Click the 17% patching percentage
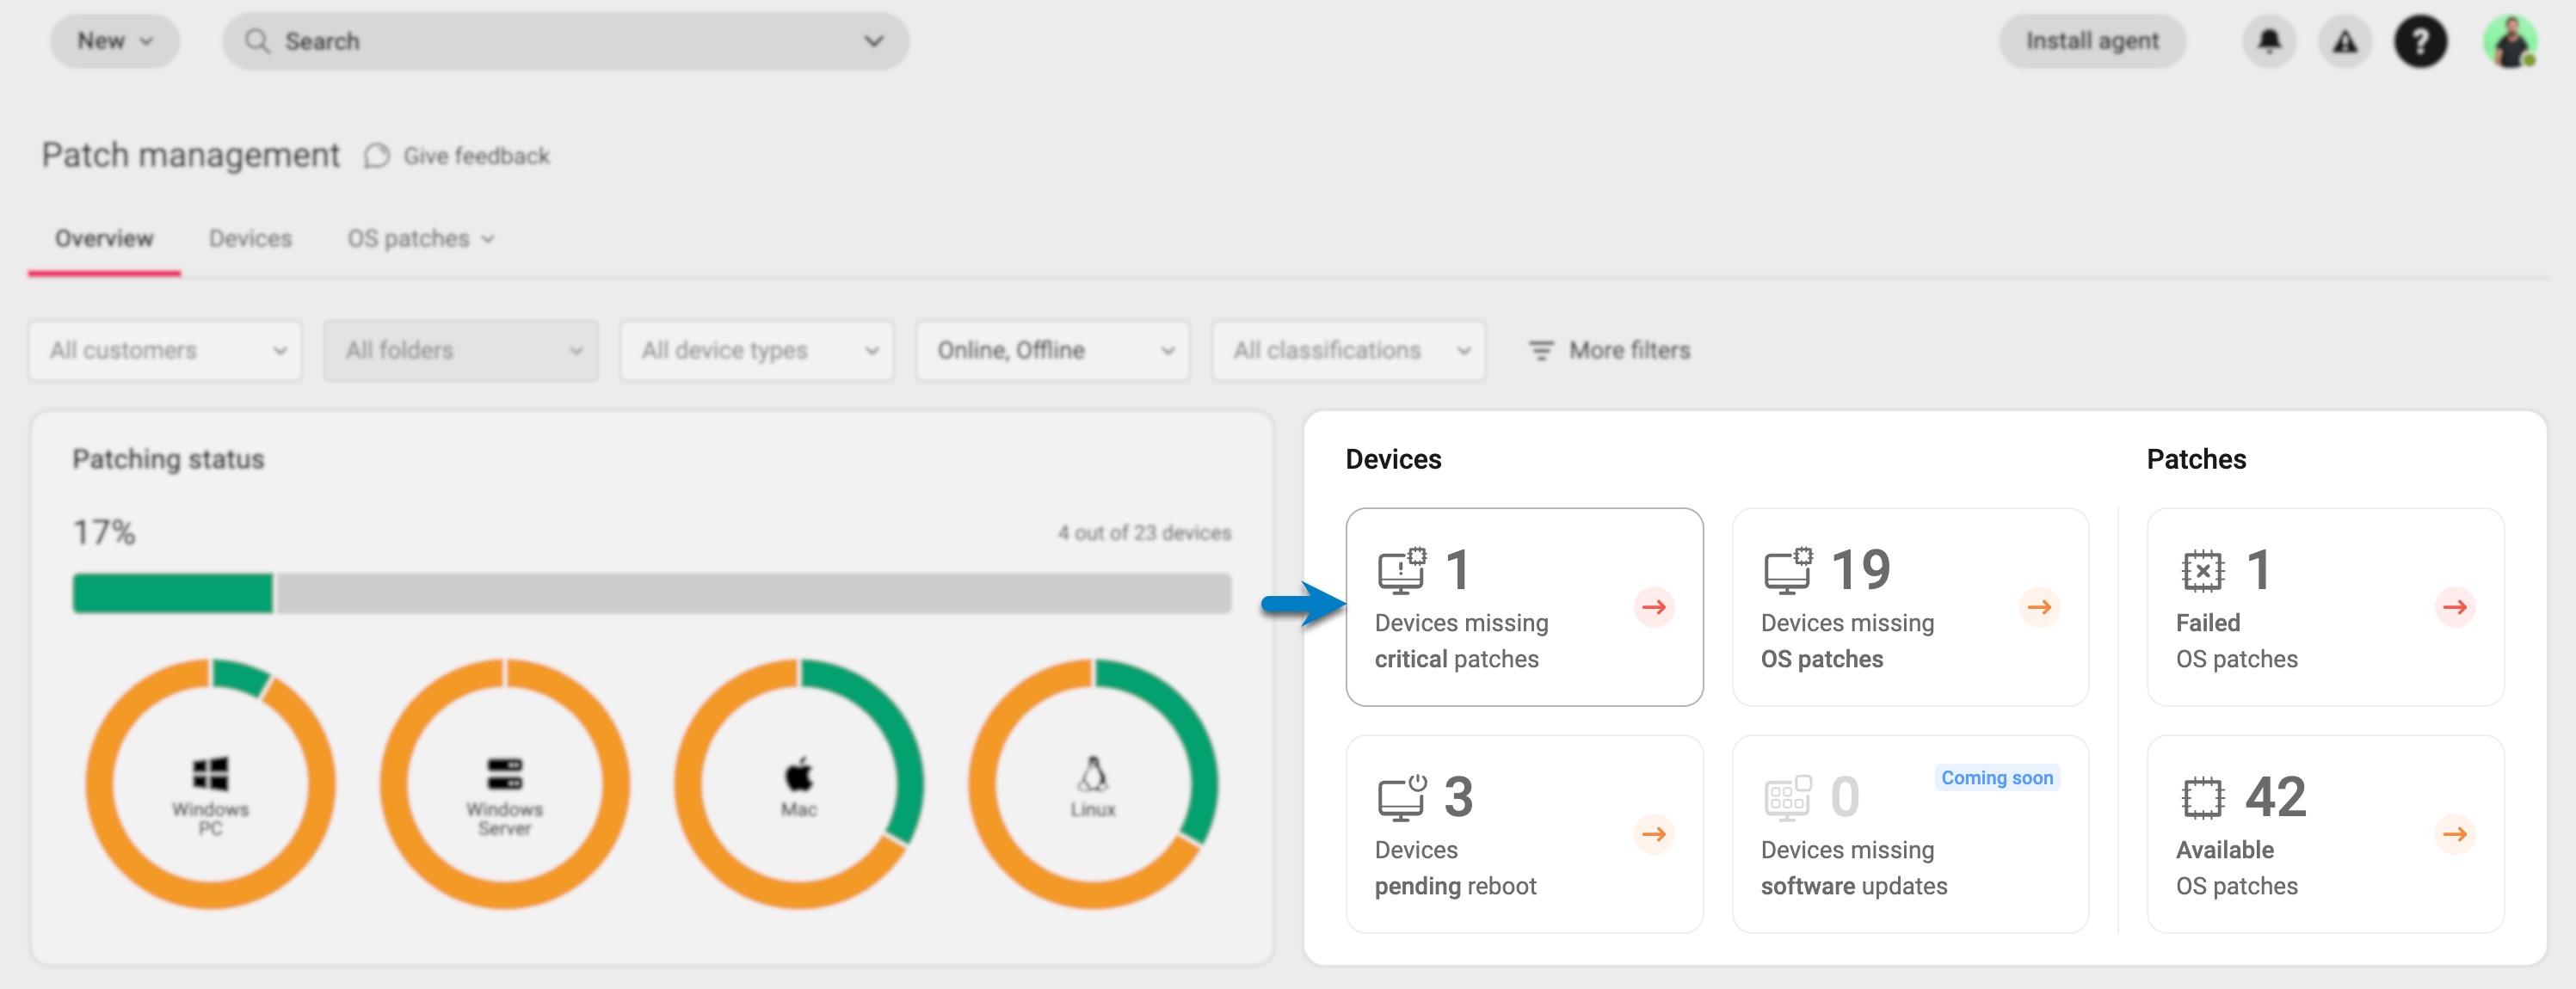The image size is (2576, 989). [x=104, y=532]
